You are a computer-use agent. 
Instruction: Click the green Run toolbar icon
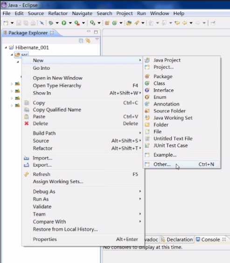(x=64, y=23)
